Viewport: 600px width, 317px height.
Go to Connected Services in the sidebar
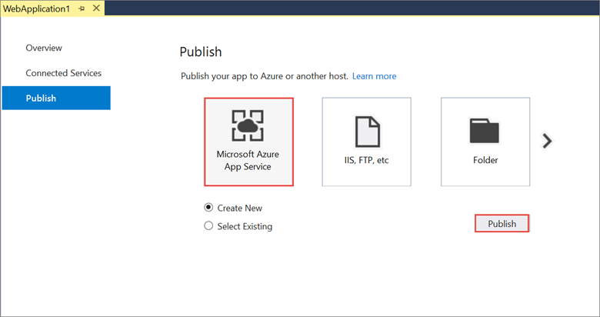(63, 73)
